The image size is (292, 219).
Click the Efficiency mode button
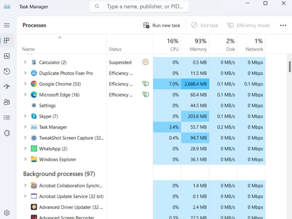pyautogui.click(x=249, y=25)
